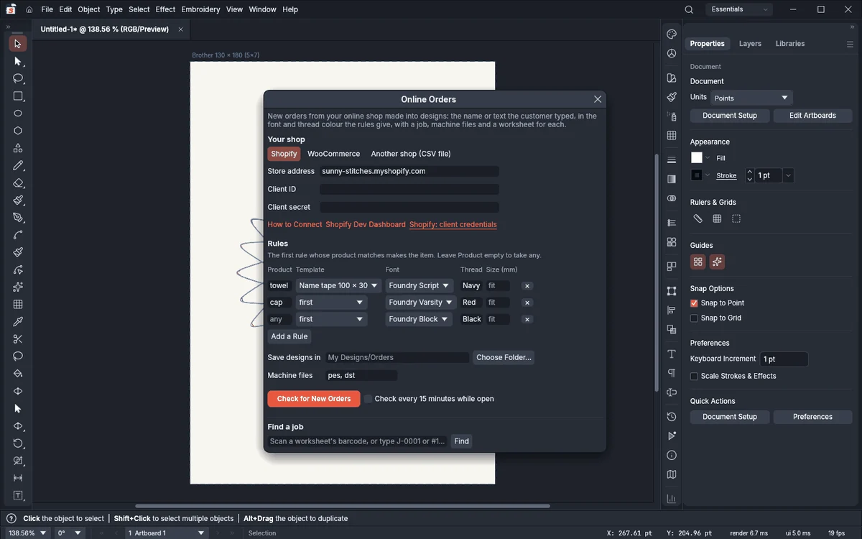862x539 pixels.
Task: Open the Paragraph panel icon
Action: click(x=672, y=373)
